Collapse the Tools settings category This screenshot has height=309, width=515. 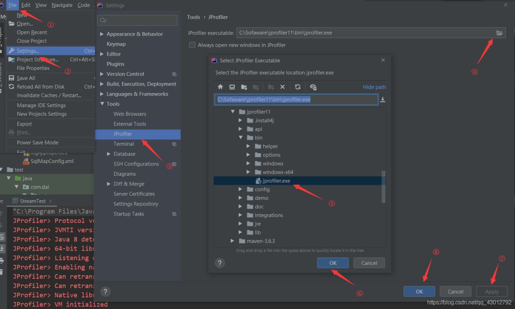(102, 104)
